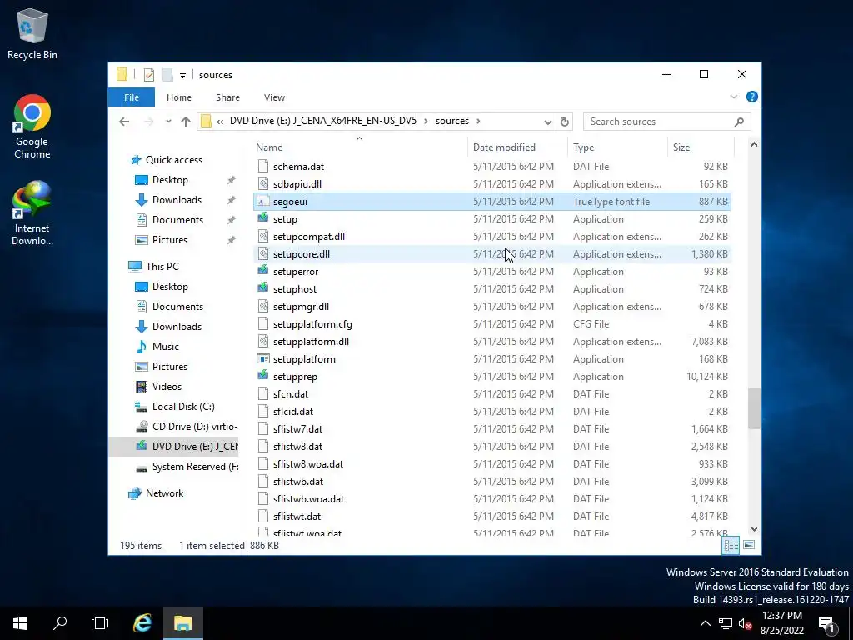Select the setupprep application icon
The height and width of the screenshot is (640, 853).
(263, 376)
